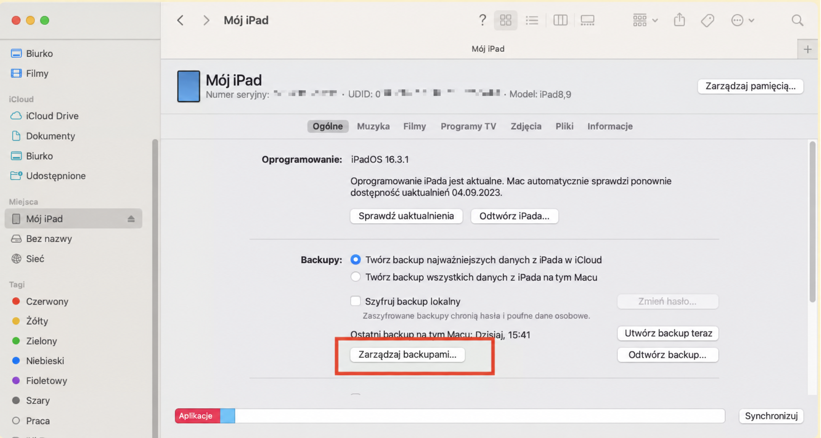Screen dimensions: 821x438
Task: Open the help question mark icon
Action: [482, 20]
